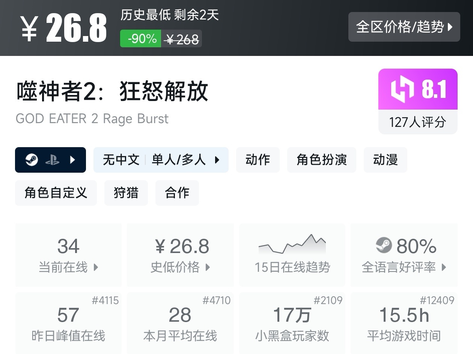Open the 狩猎 tag

(x=126, y=193)
